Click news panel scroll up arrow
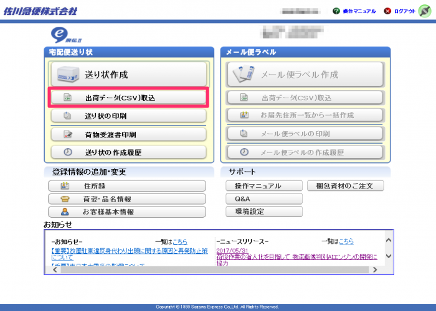Screen dimensions: 436x311 coord(389,241)
